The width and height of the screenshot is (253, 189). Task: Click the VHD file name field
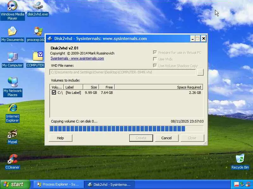point(123,72)
